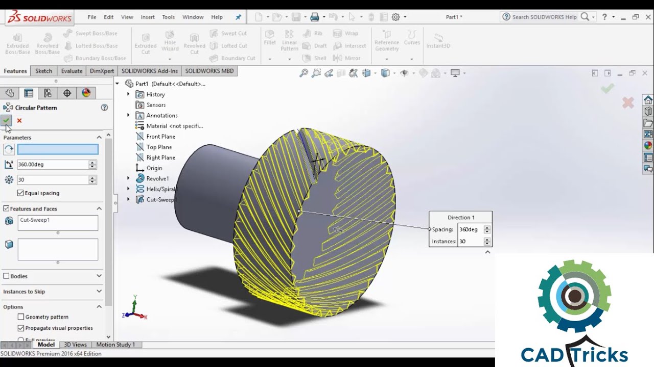
Task: Expand the Part1 root tree node
Action: coord(118,84)
